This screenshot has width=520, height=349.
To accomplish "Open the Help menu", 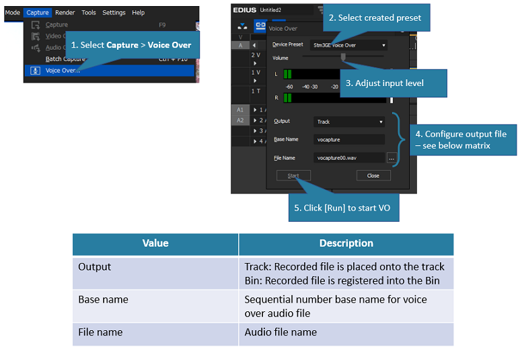I will point(139,13).
